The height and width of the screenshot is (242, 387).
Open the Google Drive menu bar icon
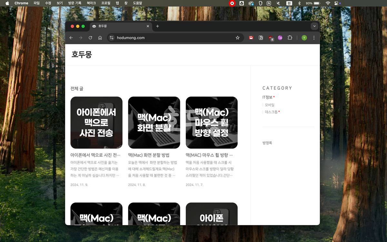[x=241, y=3]
